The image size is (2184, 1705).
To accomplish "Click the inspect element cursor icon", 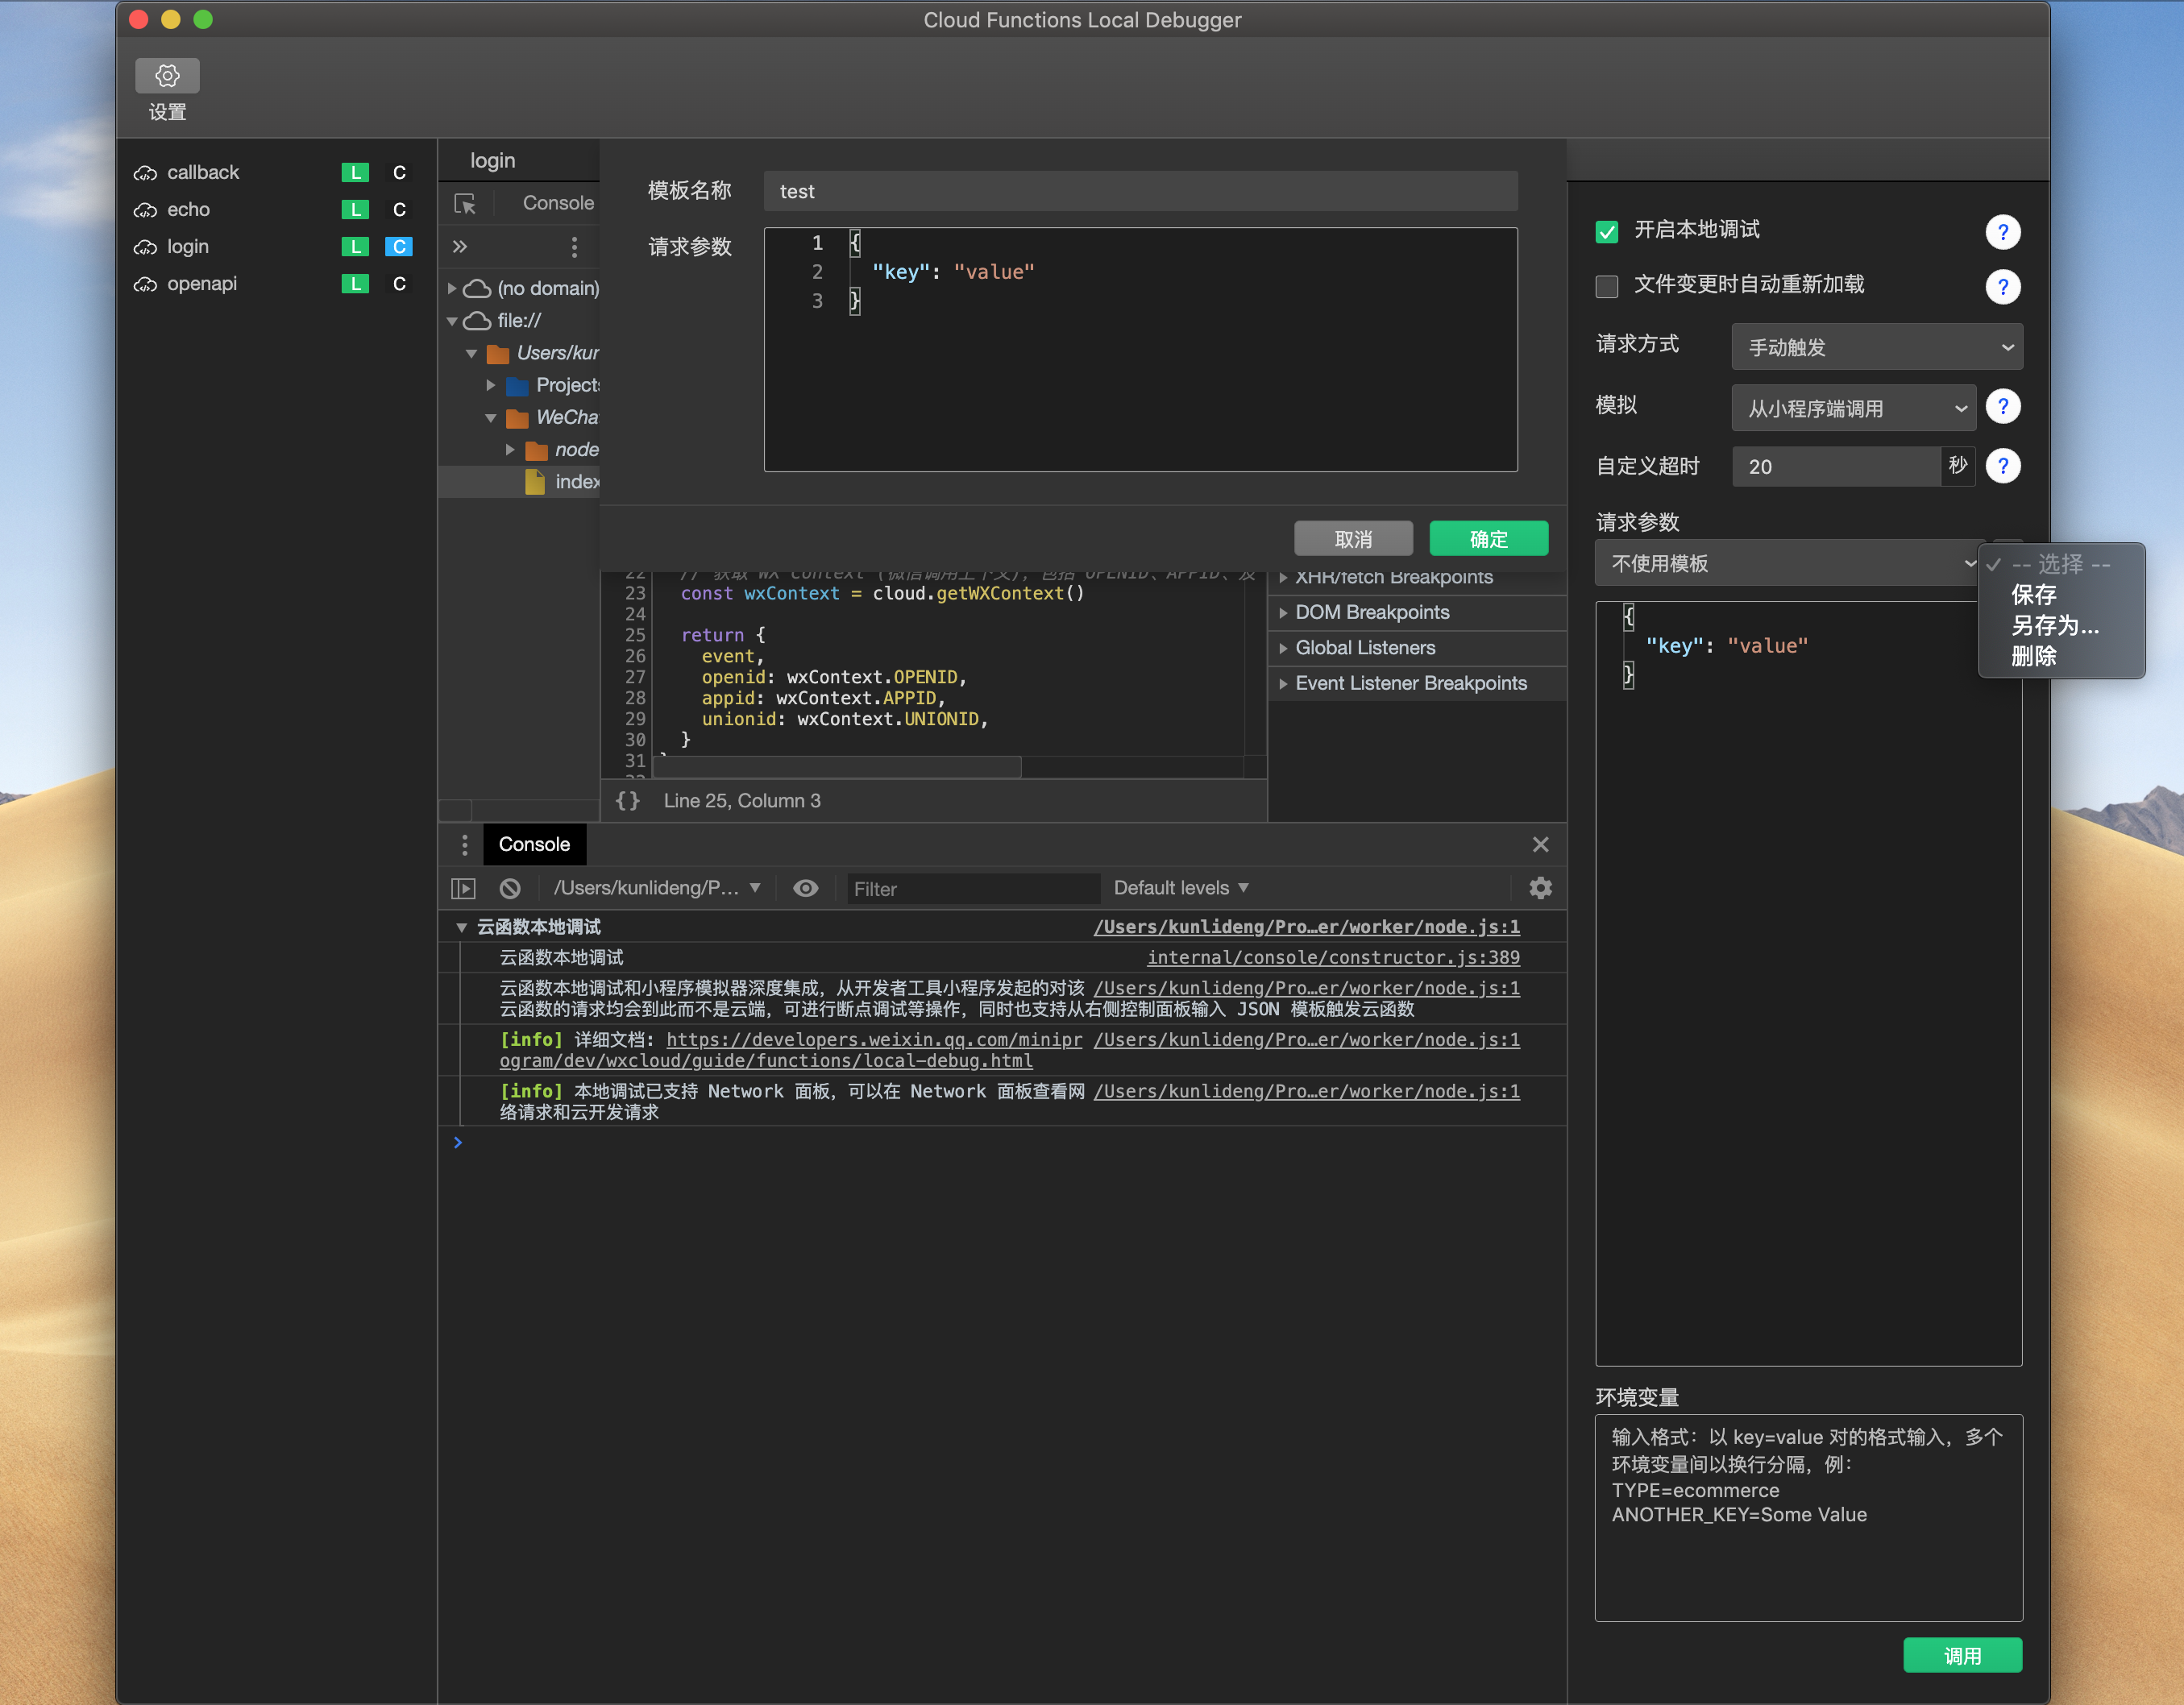I will (465, 203).
